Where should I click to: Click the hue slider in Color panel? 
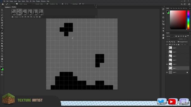(x=188, y=20)
